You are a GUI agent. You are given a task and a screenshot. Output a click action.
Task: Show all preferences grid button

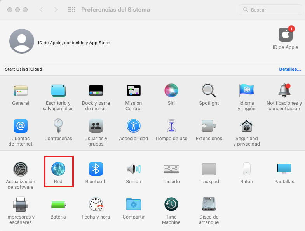pyautogui.click(x=71, y=10)
